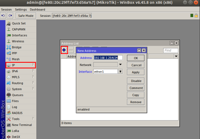The image size is (200, 139).
Task: Open Queues from sidebar
Action: click(x=21, y=95)
